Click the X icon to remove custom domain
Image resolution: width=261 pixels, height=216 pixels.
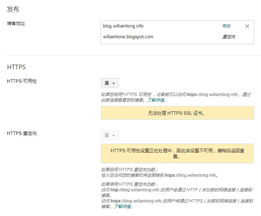point(247,26)
